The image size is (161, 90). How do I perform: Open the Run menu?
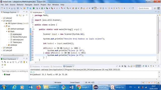point(49,5)
